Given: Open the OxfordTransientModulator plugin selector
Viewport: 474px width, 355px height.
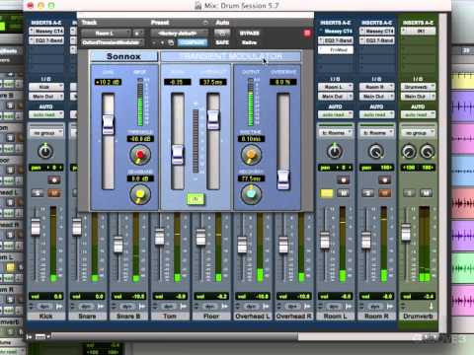Looking at the screenshot, I should [x=113, y=42].
